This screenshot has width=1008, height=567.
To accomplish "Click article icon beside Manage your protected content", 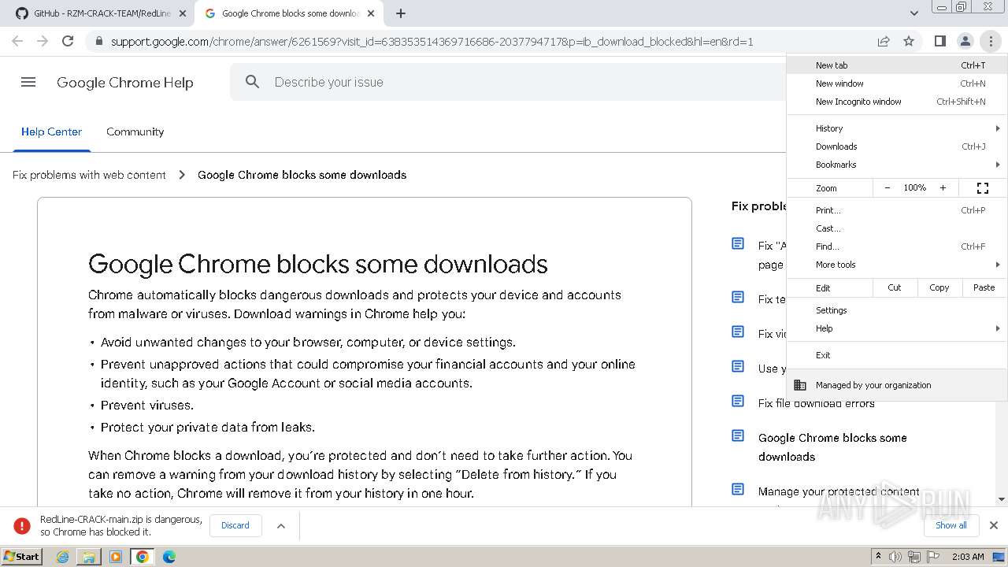I will [738, 489].
